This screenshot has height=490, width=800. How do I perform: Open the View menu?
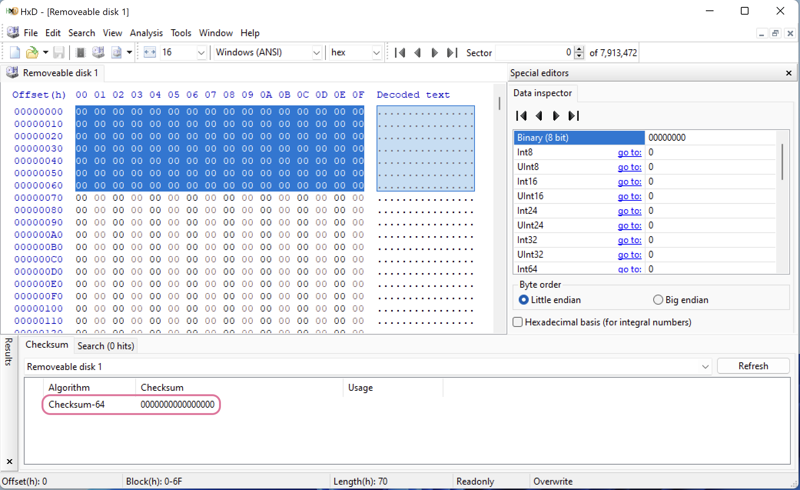click(x=112, y=33)
